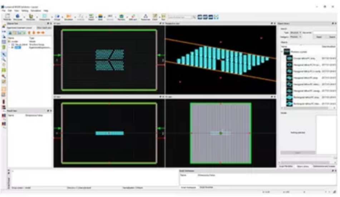The width and height of the screenshot is (340, 197).
Task: Click the green handle at YZ view center
Action: [221, 133]
